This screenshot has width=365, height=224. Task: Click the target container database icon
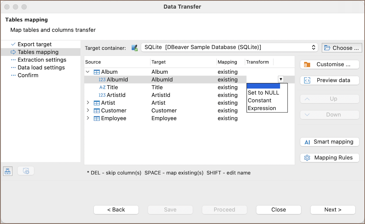134,48
